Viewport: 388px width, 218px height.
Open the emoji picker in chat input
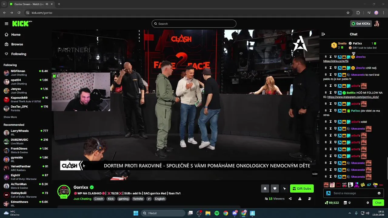coord(379,193)
